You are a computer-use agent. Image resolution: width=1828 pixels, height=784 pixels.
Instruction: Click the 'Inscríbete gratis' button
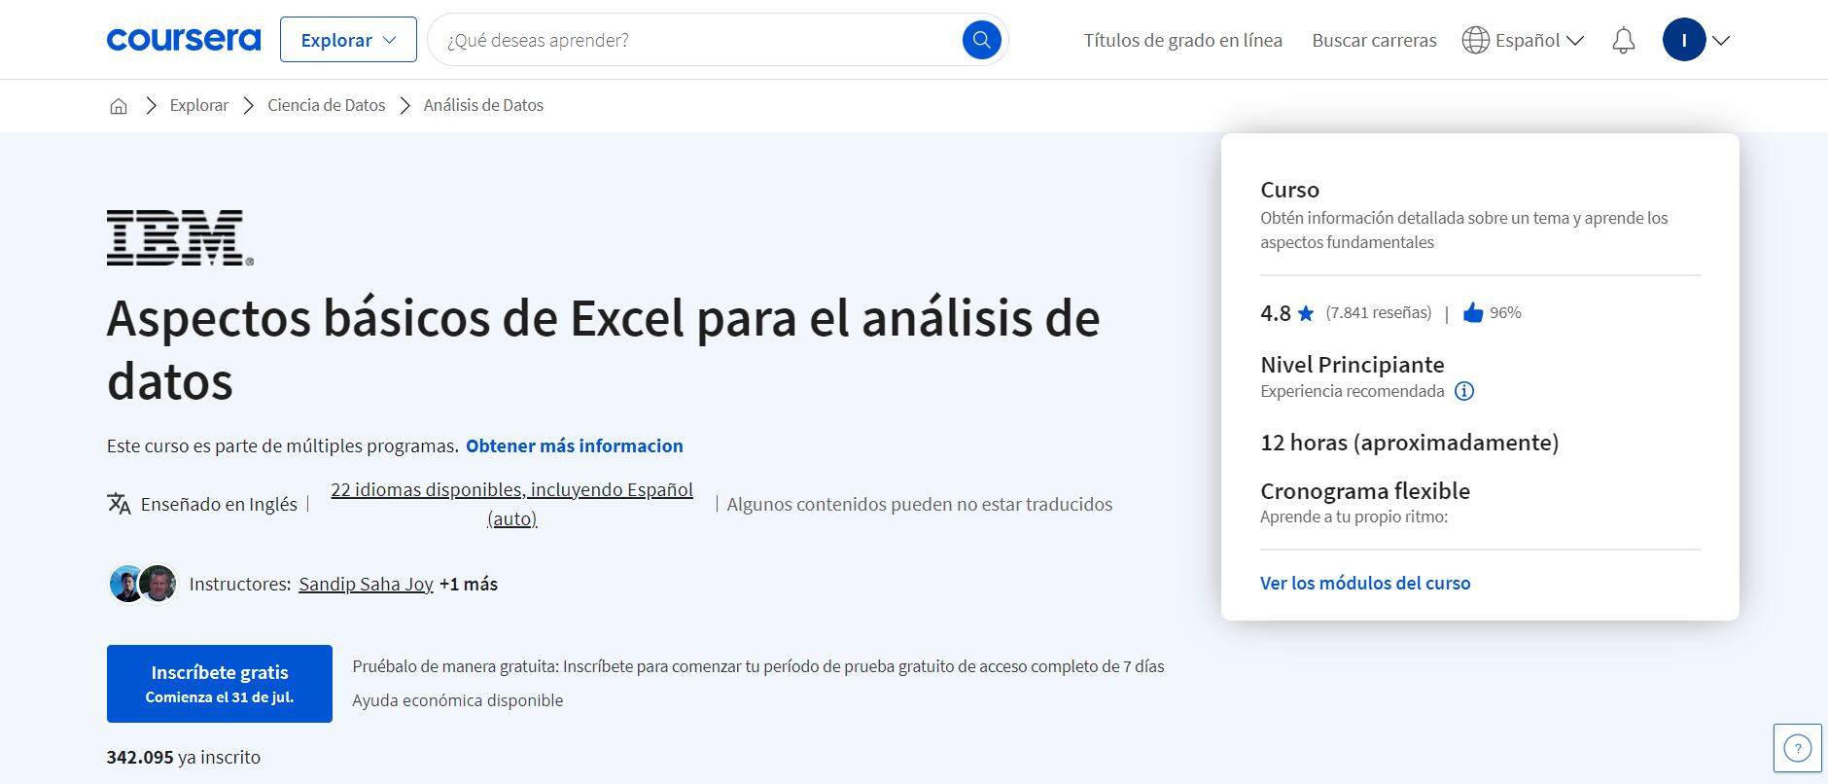220,684
